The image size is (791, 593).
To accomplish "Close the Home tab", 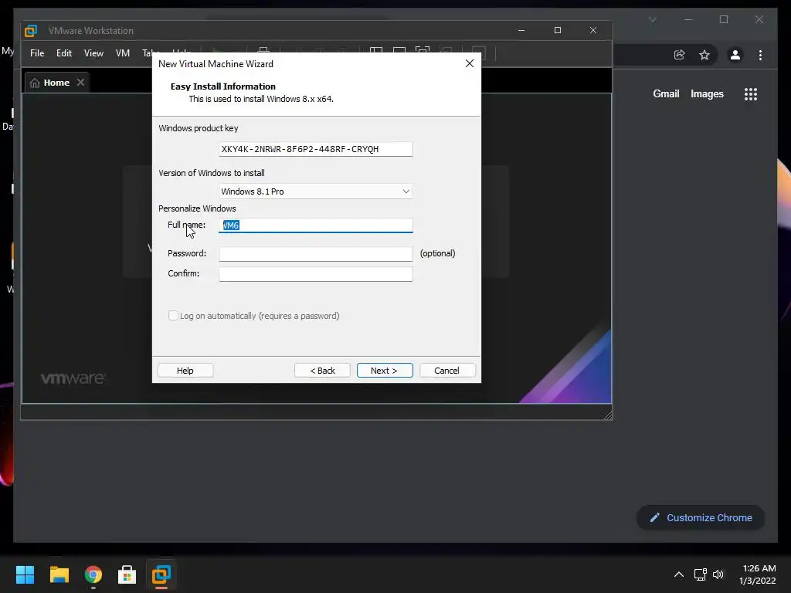I will coord(80,82).
